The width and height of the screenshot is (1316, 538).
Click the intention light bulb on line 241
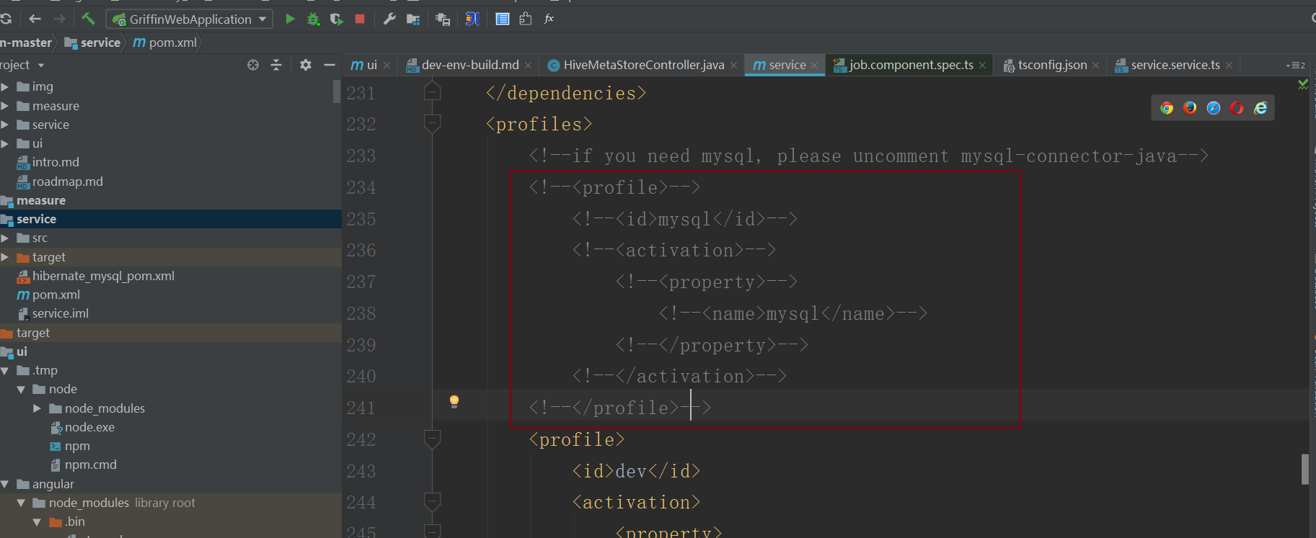point(454,402)
